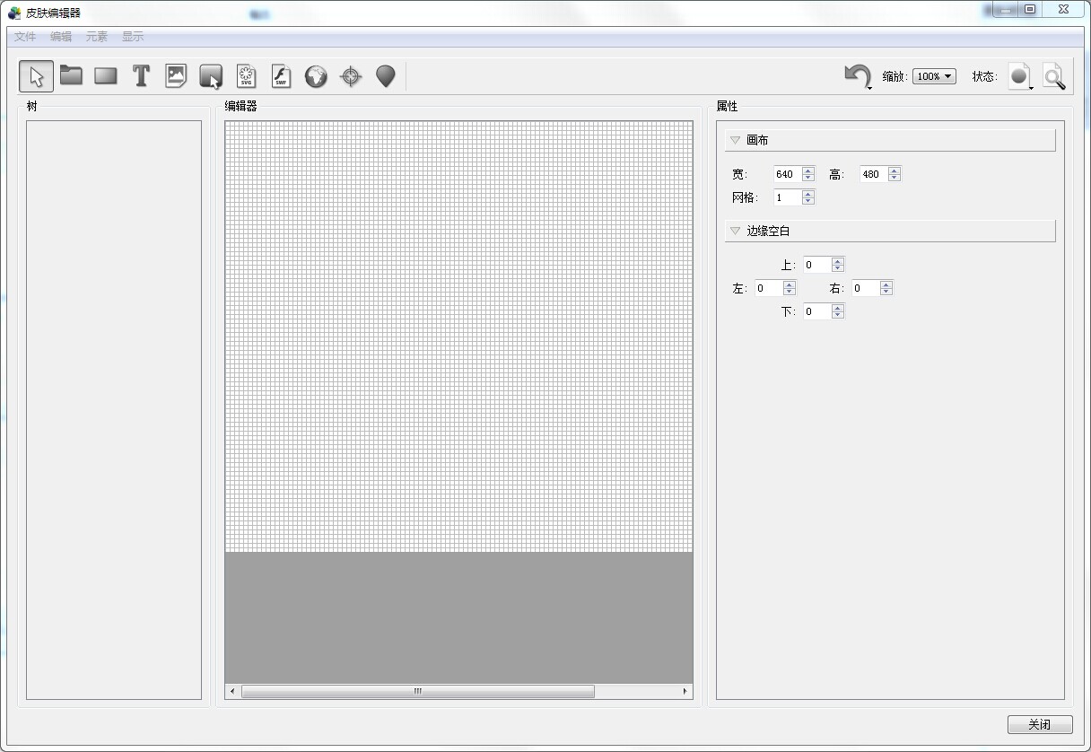The width and height of the screenshot is (1091, 752).
Task: Open the state page icon with sphere
Action: (x=1020, y=76)
